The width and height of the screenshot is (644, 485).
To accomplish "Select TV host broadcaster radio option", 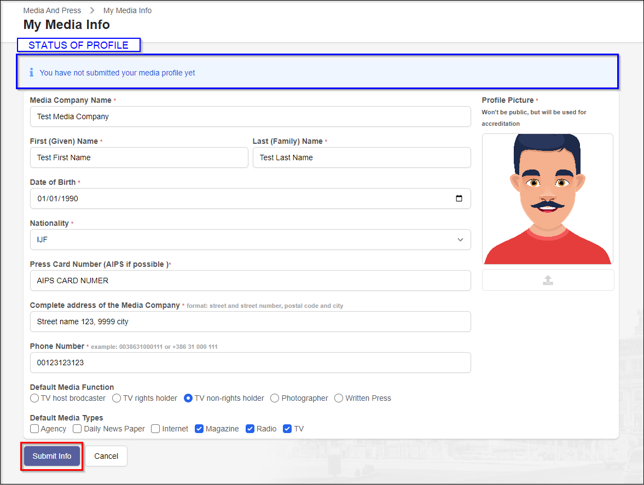I will pos(34,398).
